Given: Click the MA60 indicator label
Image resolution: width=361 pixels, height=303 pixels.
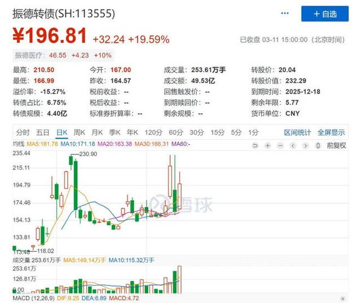Looking at the screenshot, I should pyautogui.click(x=180, y=144).
